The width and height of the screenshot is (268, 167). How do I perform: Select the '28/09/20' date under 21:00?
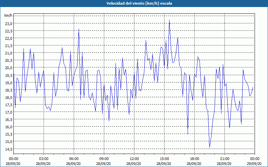point(224,164)
